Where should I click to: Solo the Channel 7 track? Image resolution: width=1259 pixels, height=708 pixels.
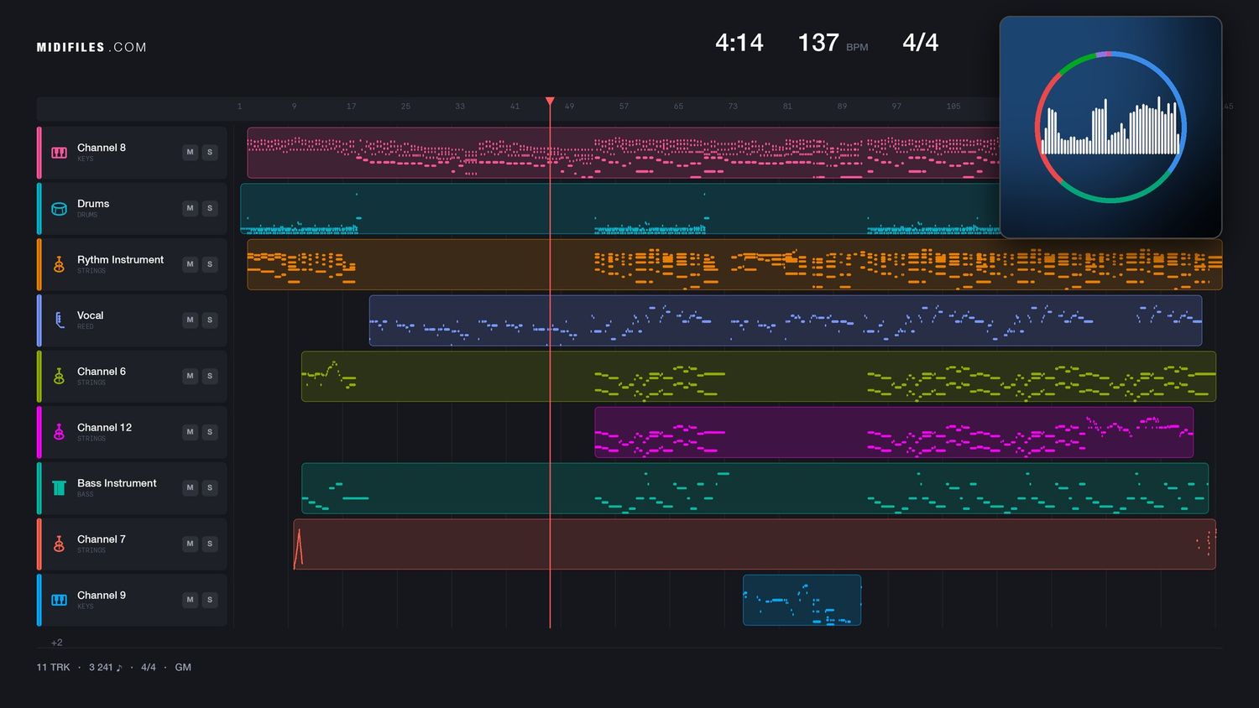pos(210,544)
